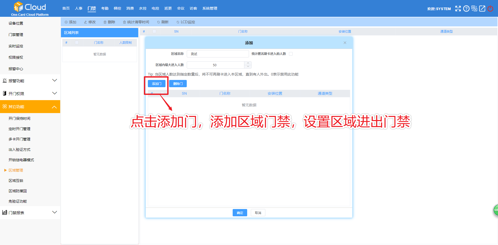Image resolution: width=498 pixels, height=245 pixels.
Task: Click the language switch icon
Action: tap(474, 9)
